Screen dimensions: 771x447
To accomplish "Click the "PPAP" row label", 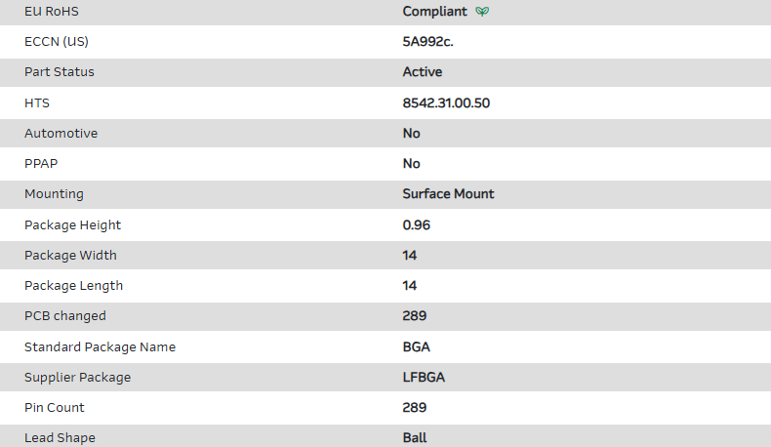I will (x=40, y=163).
